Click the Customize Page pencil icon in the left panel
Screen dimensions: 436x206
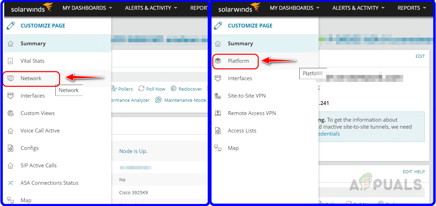[x=11, y=25]
